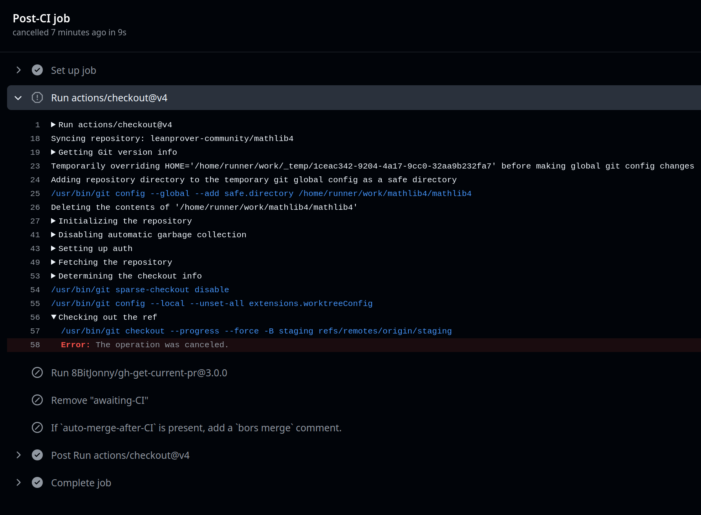Click the warning icon beside Run actions/checkout@v4
This screenshot has height=515, width=701.
point(37,97)
